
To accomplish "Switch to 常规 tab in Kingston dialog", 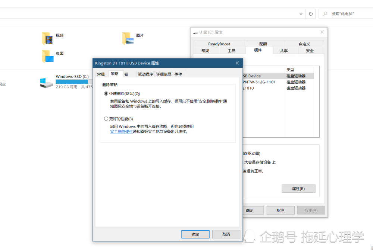I will pos(101,74).
